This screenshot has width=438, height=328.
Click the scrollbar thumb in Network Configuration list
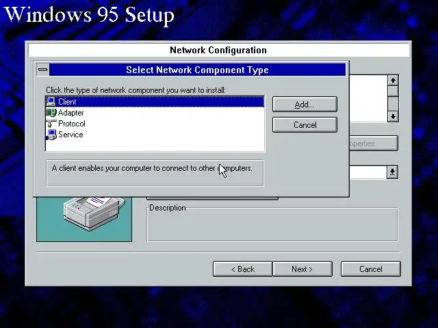[x=393, y=91]
